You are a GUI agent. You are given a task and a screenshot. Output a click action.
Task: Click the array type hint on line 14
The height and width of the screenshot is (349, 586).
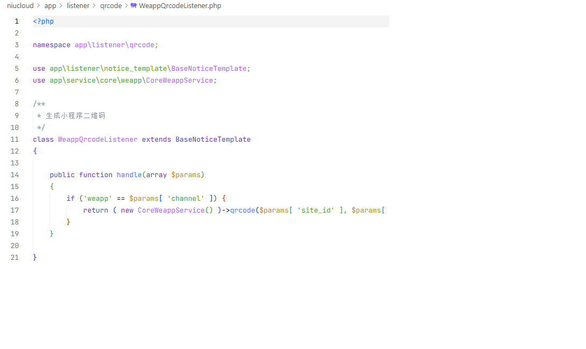click(156, 174)
